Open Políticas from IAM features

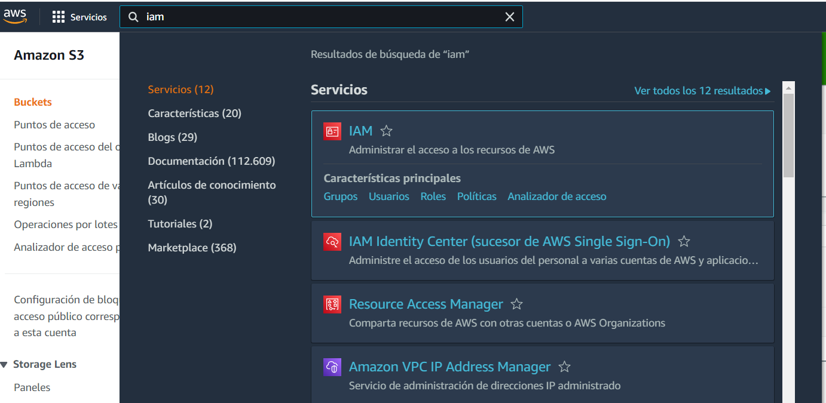[x=476, y=196]
